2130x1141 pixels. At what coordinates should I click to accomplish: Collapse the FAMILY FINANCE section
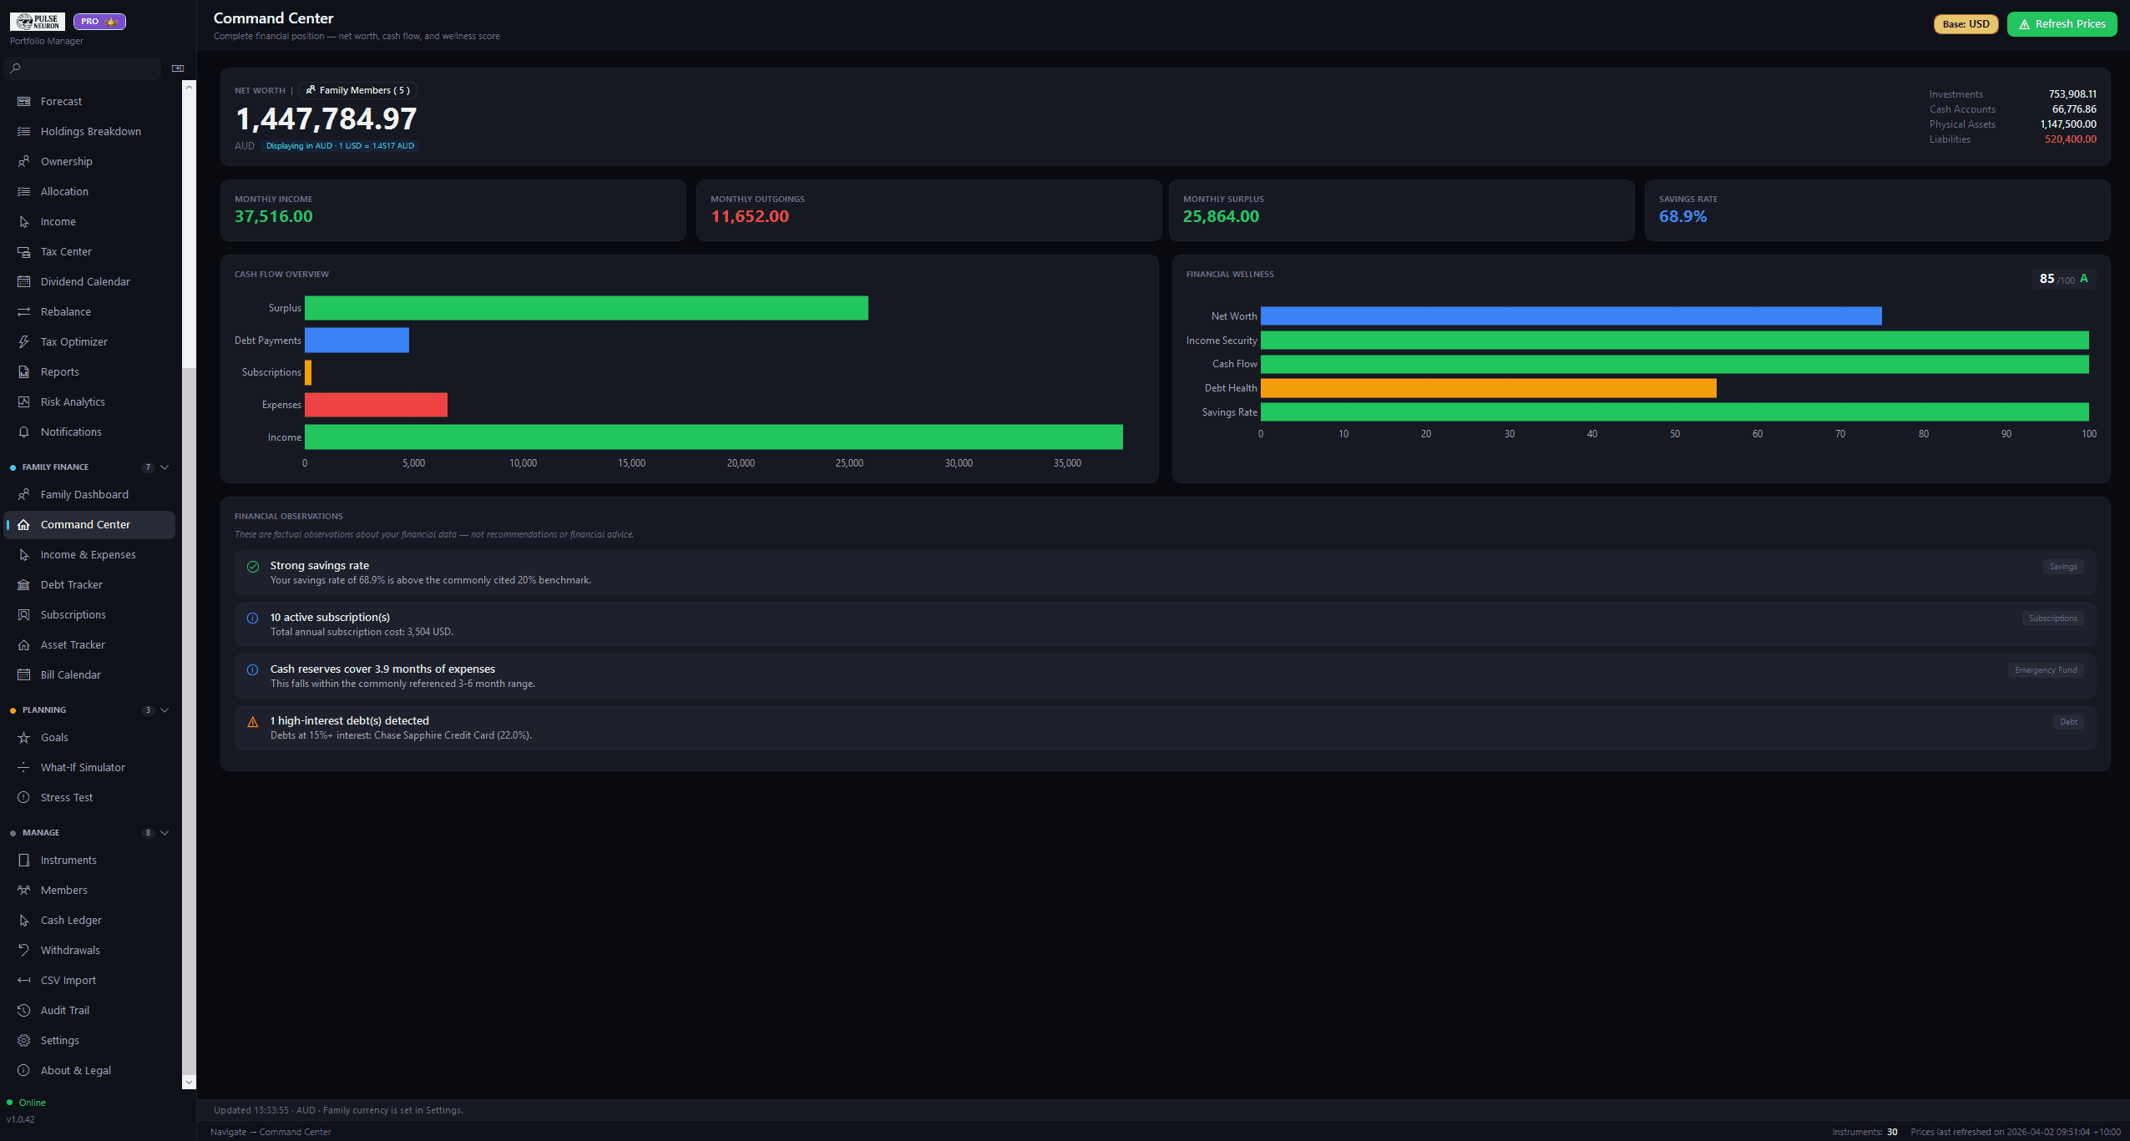[164, 467]
